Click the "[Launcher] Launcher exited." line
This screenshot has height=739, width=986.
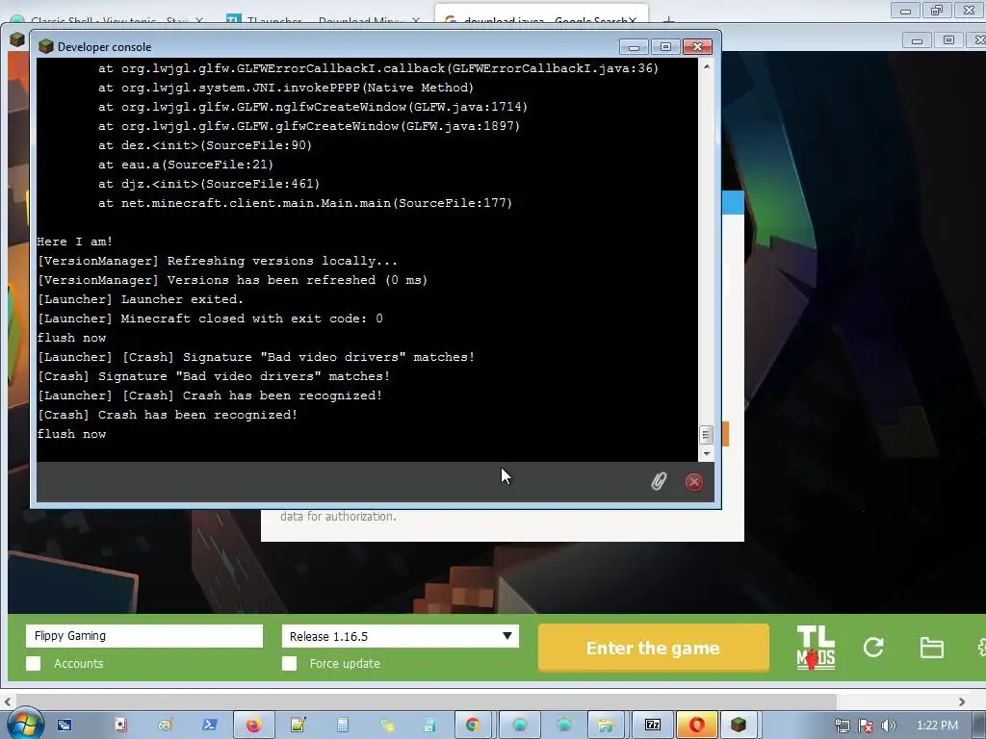(141, 299)
